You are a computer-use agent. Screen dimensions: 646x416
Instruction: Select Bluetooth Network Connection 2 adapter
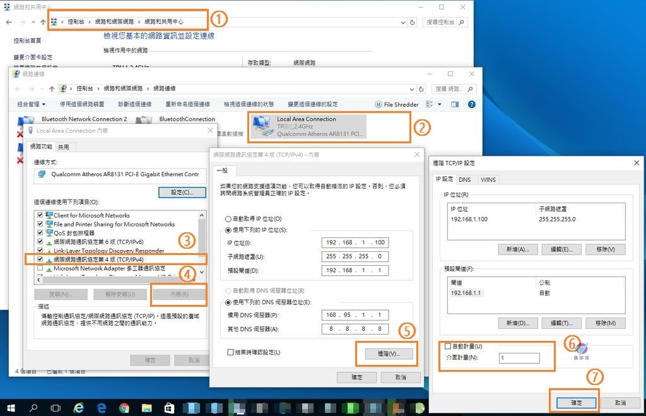tap(84, 119)
